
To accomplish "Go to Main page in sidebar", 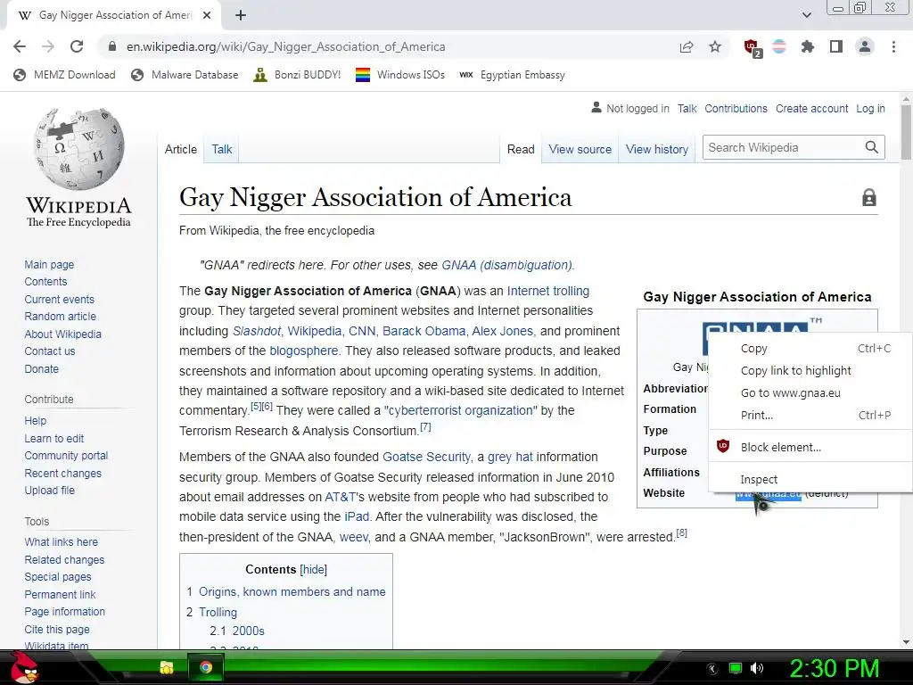I will pyautogui.click(x=49, y=264).
